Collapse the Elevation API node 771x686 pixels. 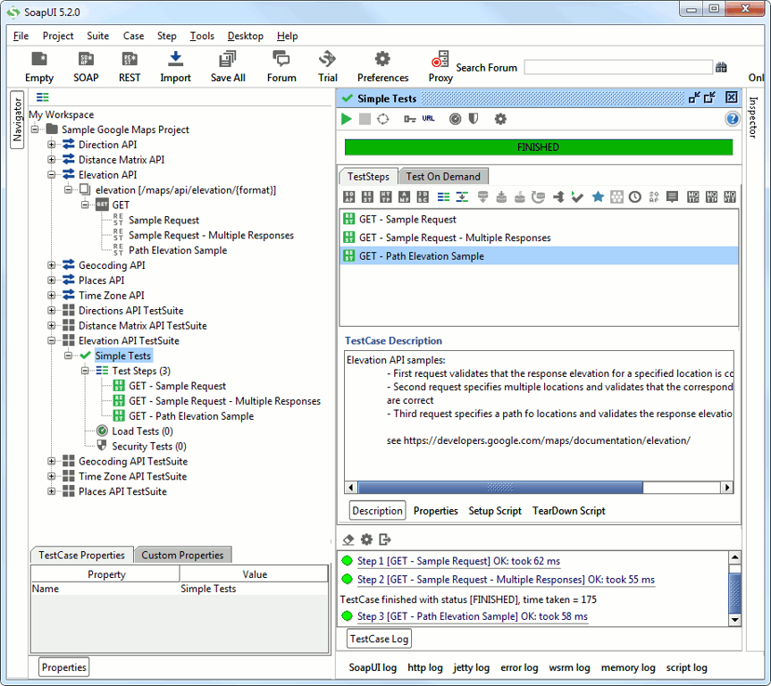51,174
